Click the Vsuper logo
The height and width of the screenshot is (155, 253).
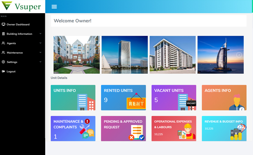coord(22,6)
